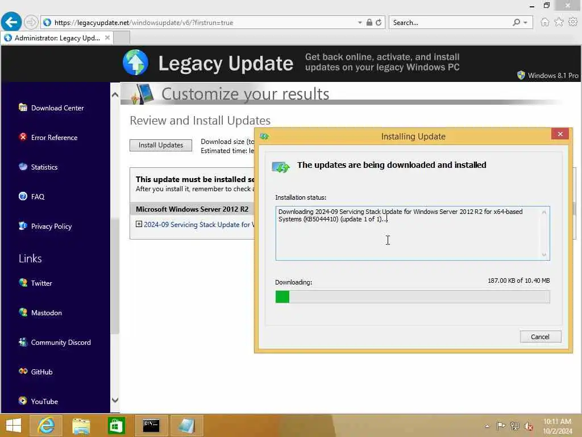Open the 2024-09 Servicing Stack Update link

click(199, 224)
